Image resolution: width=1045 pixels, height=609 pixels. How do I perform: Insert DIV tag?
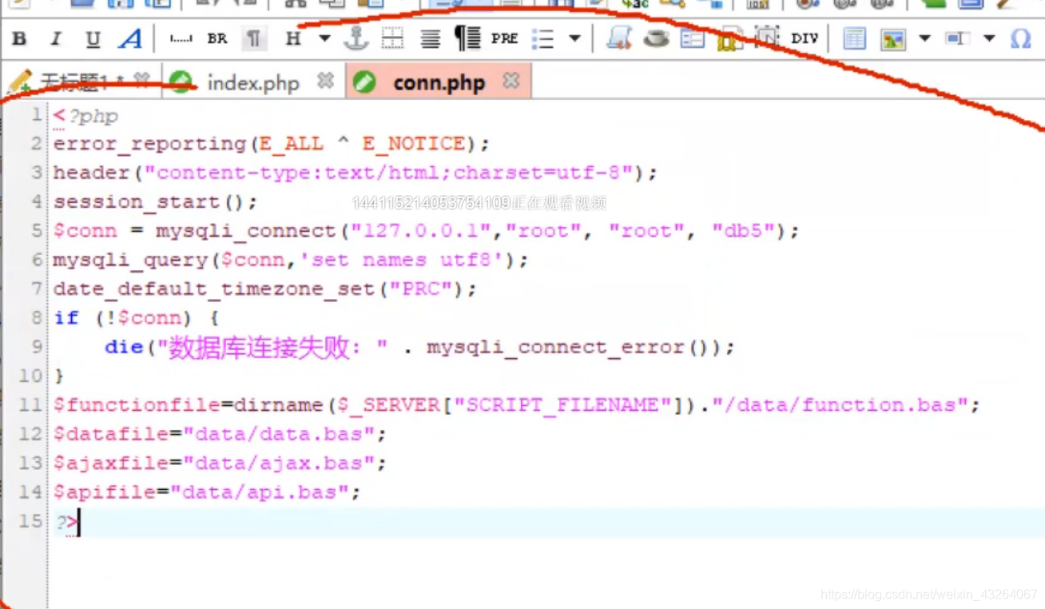click(x=805, y=38)
